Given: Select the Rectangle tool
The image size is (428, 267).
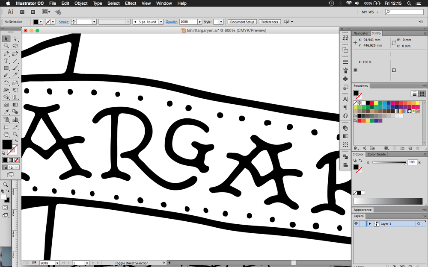Looking at the screenshot, I should point(6,68).
